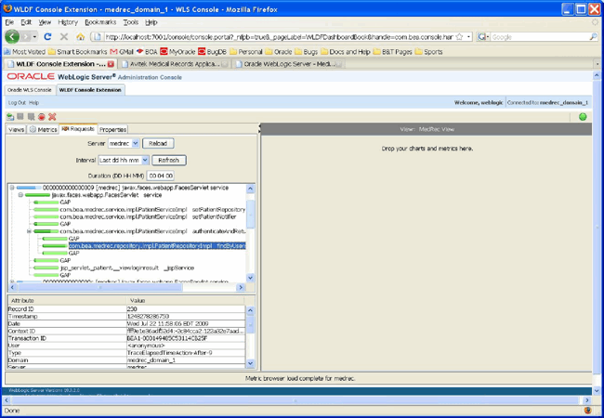Click the Attribute column header
Screen dimensions: 604x418
point(67,300)
